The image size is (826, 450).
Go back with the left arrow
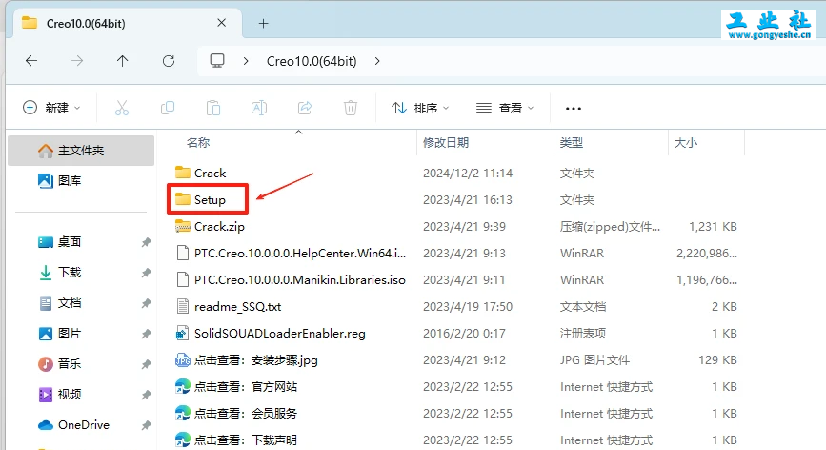coord(31,61)
